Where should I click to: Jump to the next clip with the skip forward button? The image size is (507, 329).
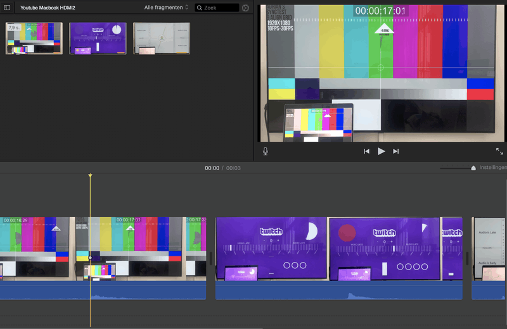[395, 151]
